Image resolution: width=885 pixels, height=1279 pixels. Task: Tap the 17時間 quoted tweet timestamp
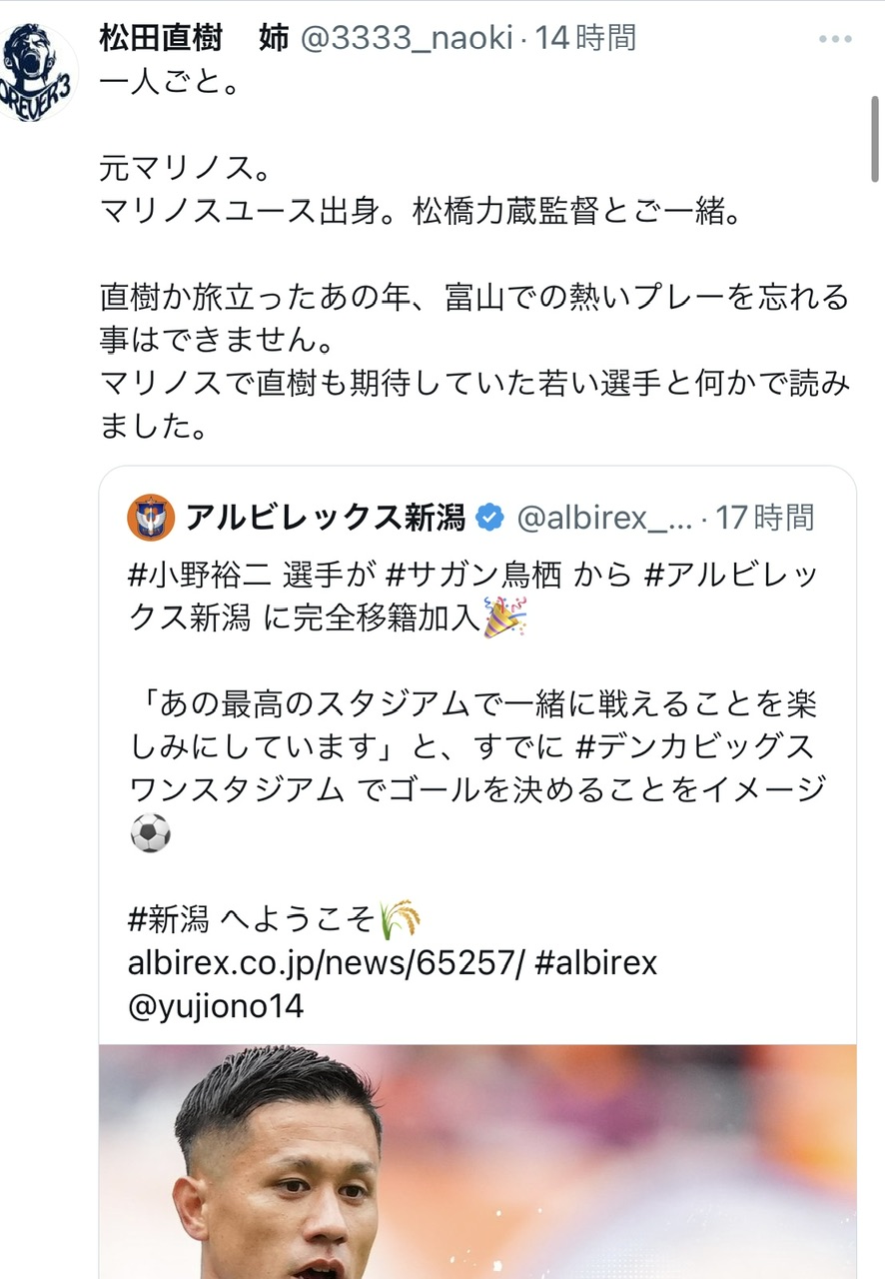(x=765, y=517)
